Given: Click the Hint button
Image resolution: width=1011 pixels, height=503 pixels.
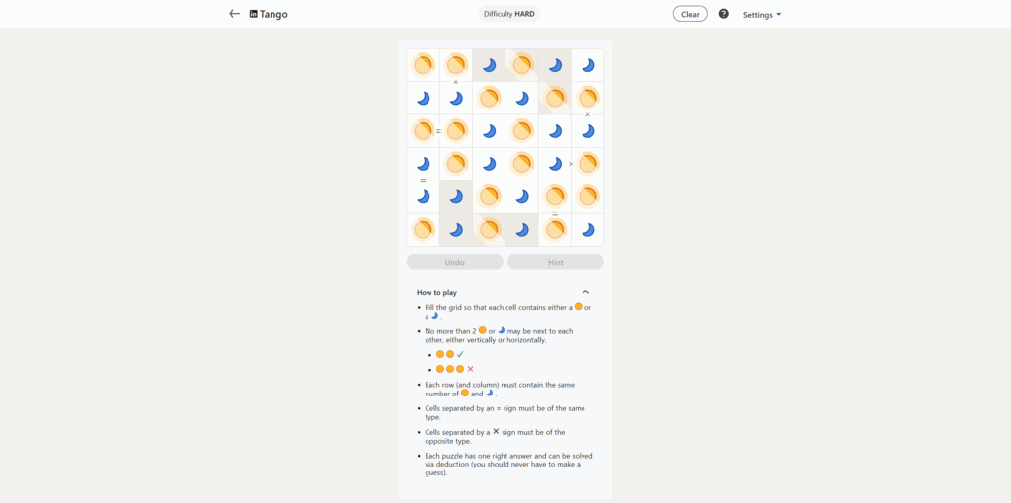Looking at the screenshot, I should tap(555, 262).
